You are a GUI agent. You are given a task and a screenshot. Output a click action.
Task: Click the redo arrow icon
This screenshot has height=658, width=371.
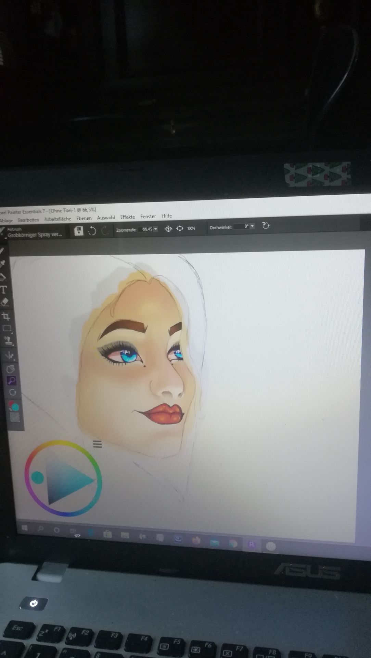point(105,231)
